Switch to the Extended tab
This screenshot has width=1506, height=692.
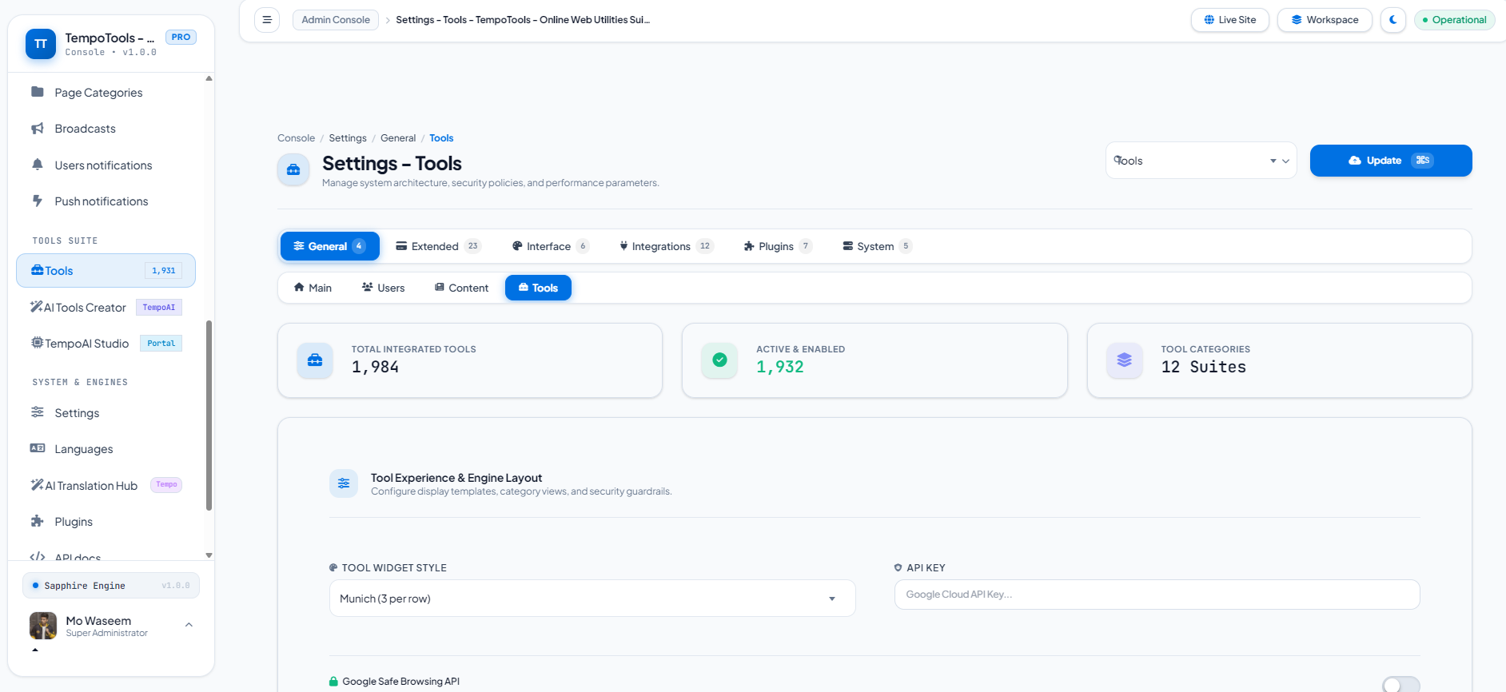[x=439, y=246]
